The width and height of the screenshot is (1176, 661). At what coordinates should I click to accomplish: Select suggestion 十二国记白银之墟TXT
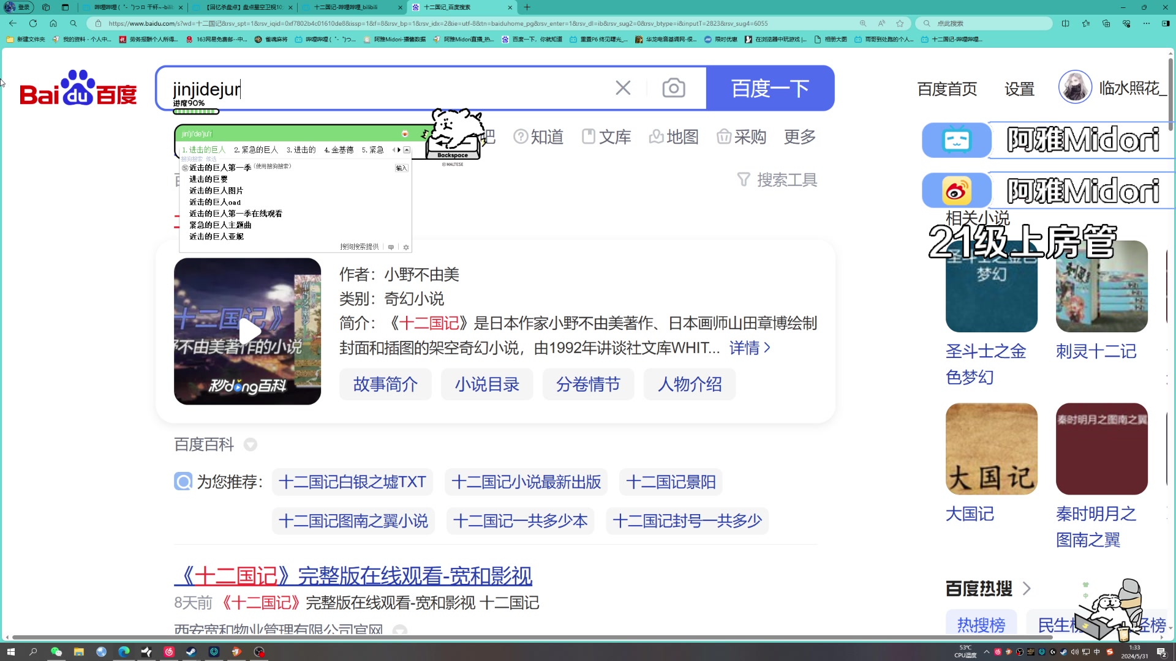(x=352, y=482)
